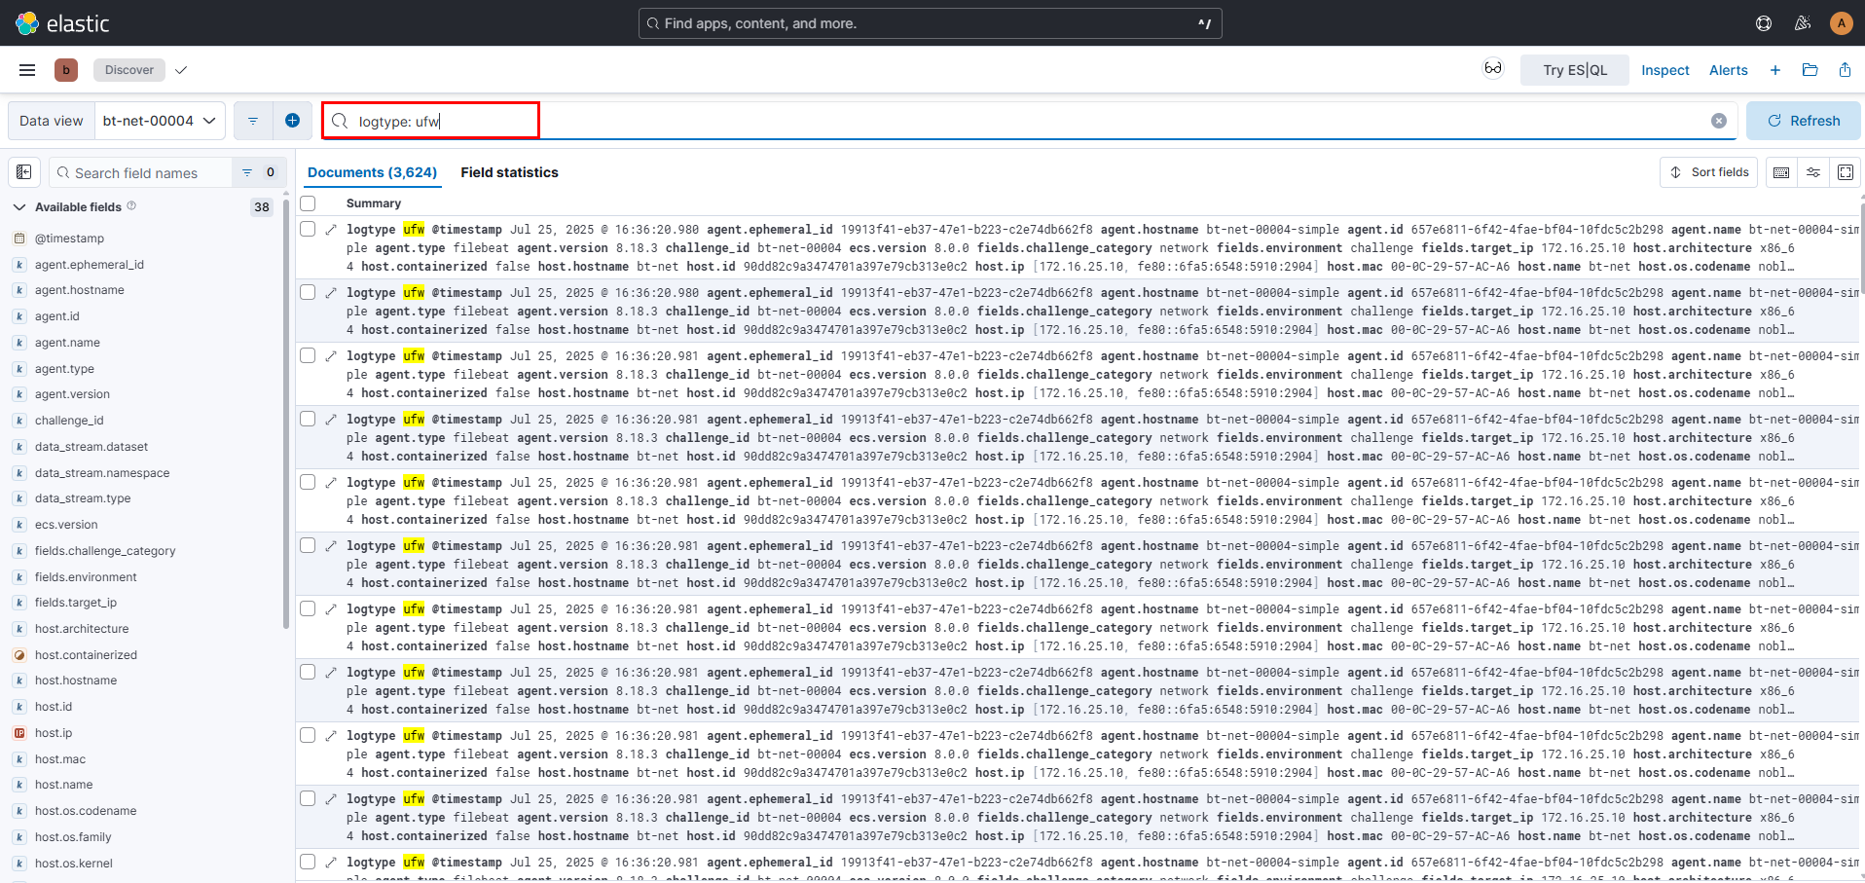Open display options icon in grid toolbar
The height and width of the screenshot is (883, 1865).
tap(1813, 172)
